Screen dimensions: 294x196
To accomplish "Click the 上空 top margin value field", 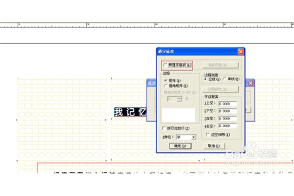I will pyautogui.click(x=228, y=104).
